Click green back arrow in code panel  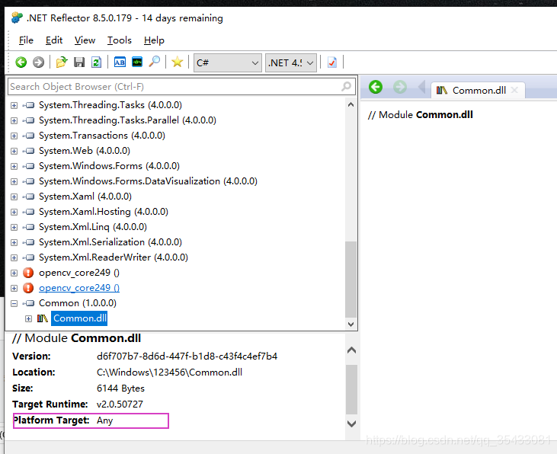point(376,87)
